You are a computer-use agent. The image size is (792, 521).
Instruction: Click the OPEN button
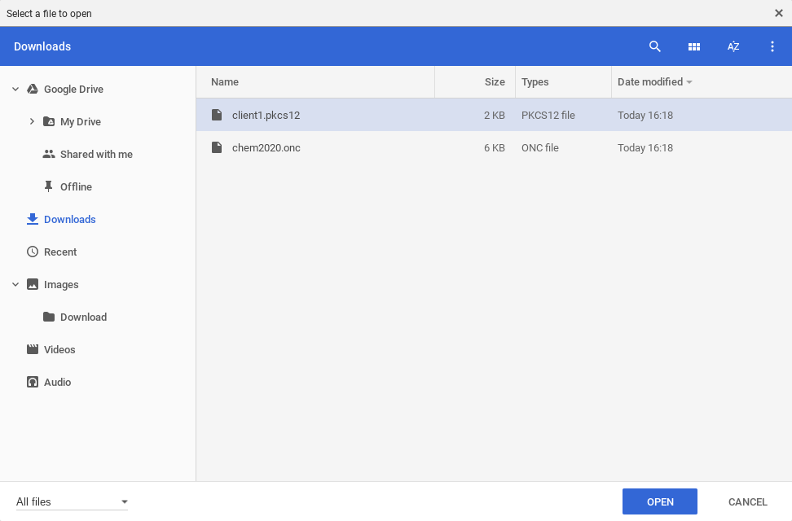coord(660,501)
